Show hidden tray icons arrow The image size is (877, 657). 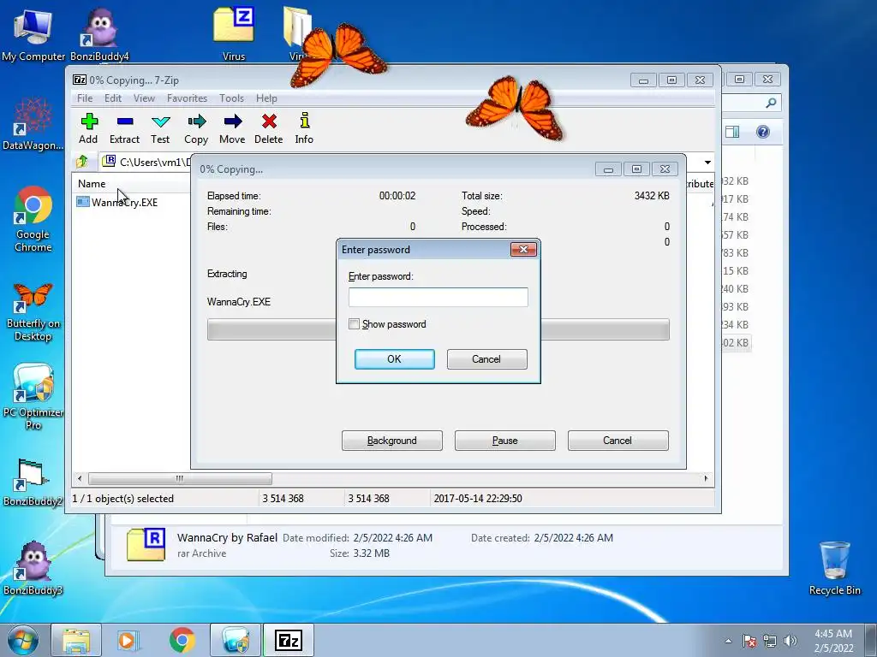(x=728, y=641)
